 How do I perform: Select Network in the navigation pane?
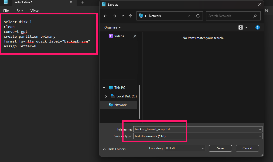[119, 105]
